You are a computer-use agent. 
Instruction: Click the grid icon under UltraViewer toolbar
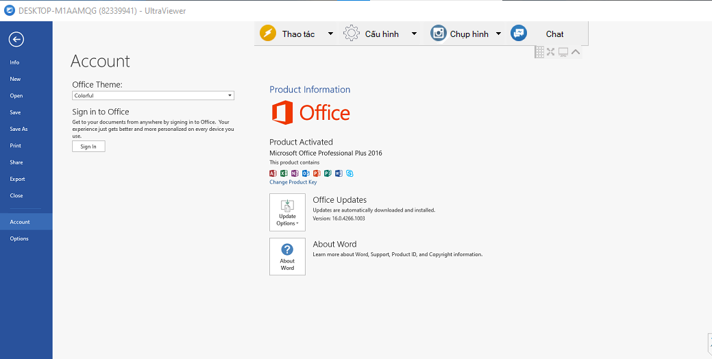pyautogui.click(x=539, y=52)
